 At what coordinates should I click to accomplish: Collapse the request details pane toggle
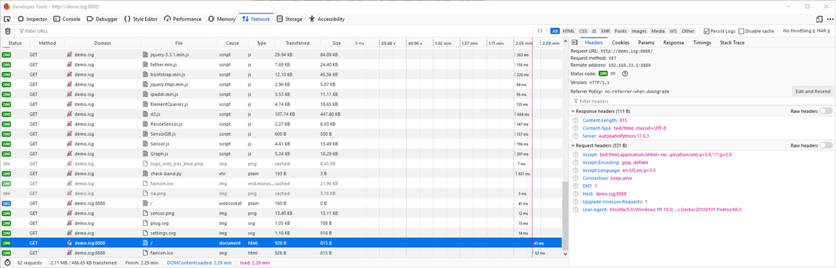pos(575,43)
